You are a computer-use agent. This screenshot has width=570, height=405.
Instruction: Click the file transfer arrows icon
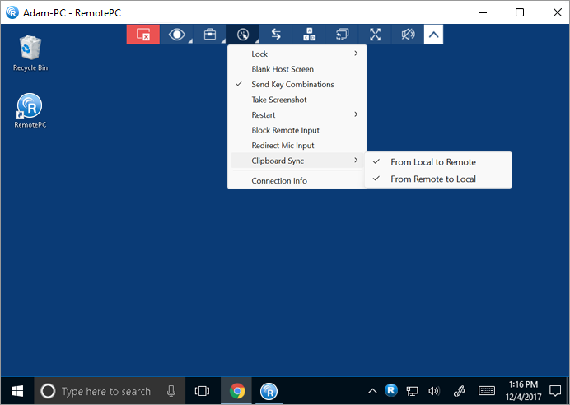[x=277, y=34]
